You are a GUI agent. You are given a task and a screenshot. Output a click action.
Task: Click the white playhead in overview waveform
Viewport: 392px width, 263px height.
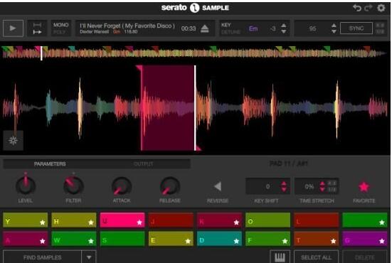[x=41, y=53]
